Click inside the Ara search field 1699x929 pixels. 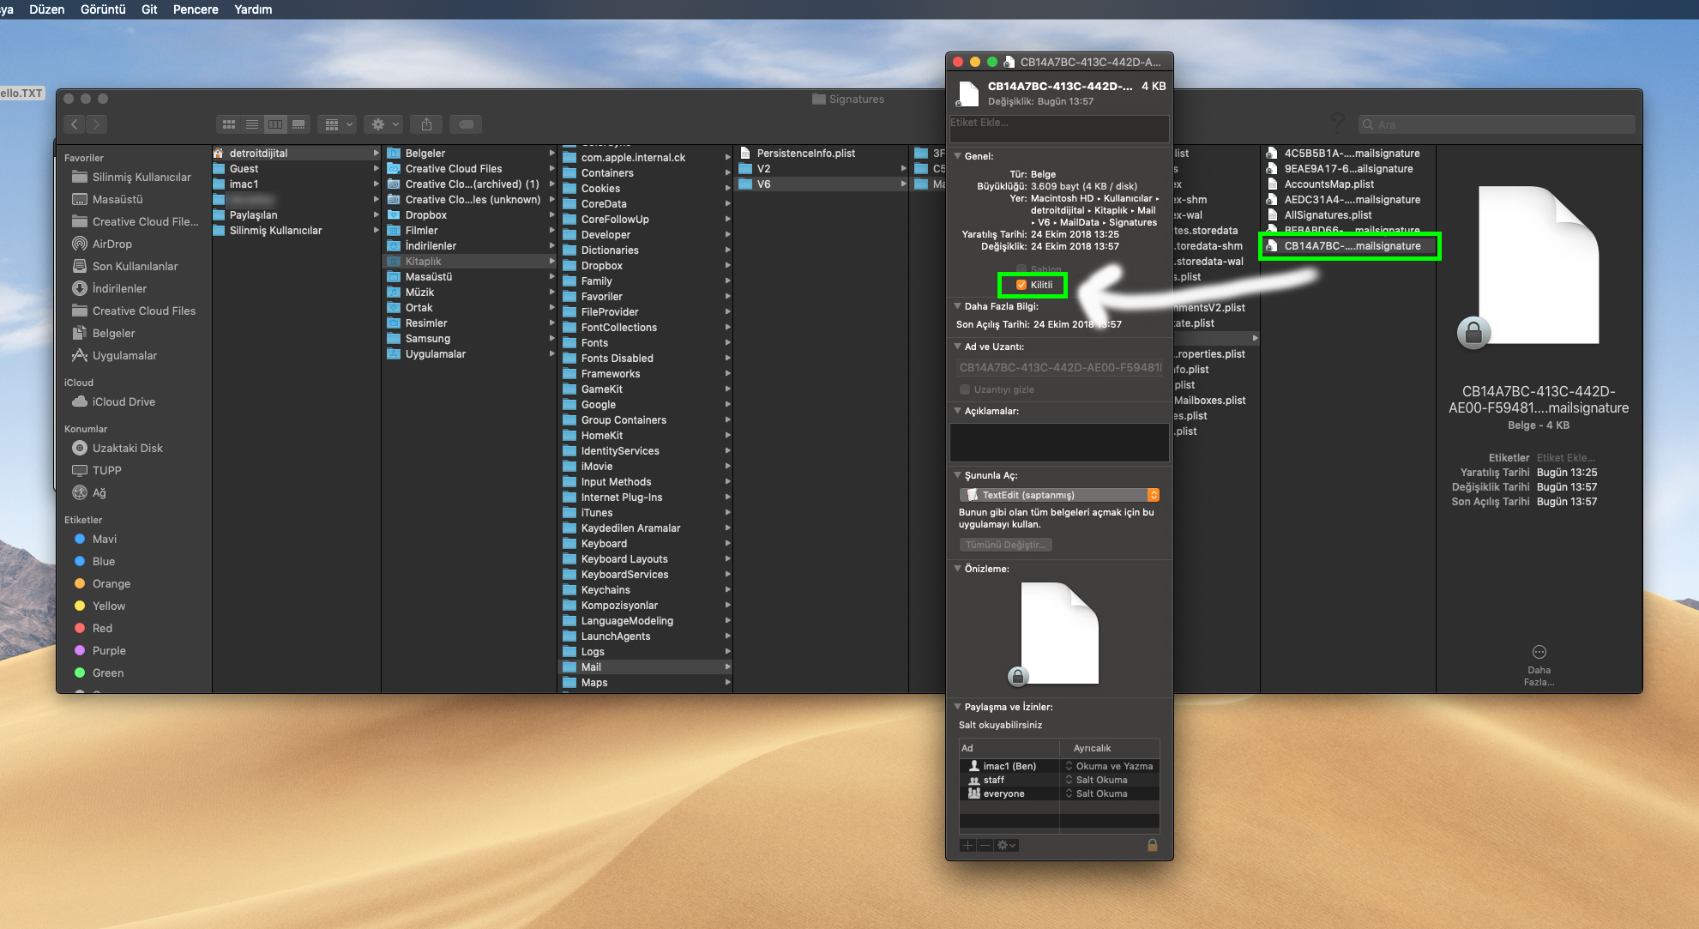click(1497, 124)
